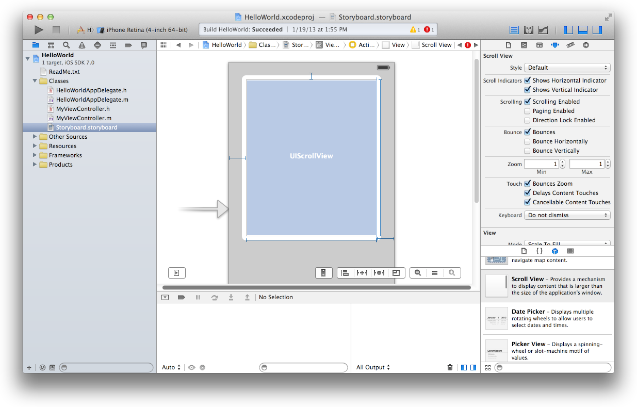
Task: Open the Identity inspector tab
Action: 540,45
